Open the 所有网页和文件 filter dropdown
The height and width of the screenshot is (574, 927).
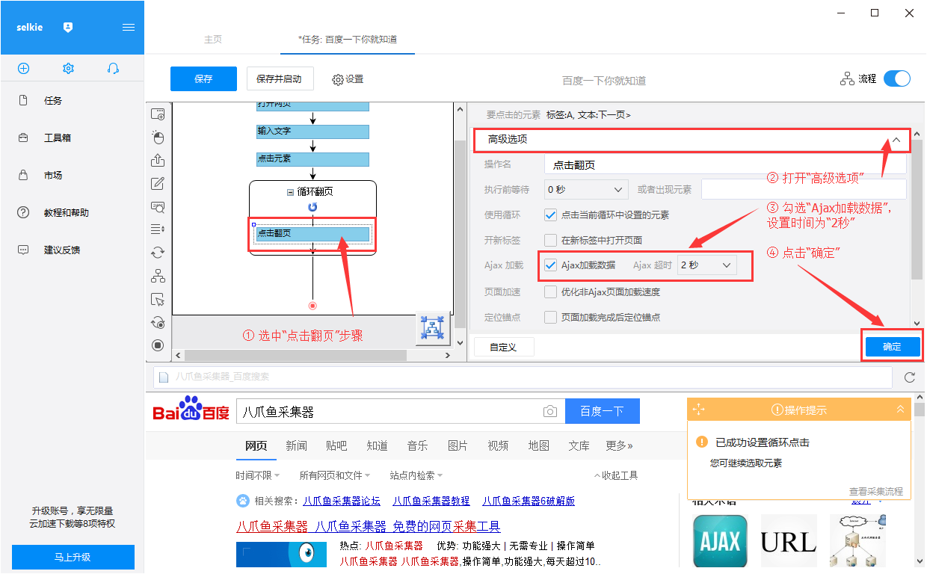click(x=334, y=475)
